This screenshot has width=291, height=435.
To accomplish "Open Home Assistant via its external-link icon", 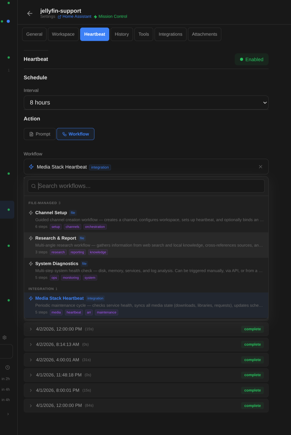I will click(60, 17).
